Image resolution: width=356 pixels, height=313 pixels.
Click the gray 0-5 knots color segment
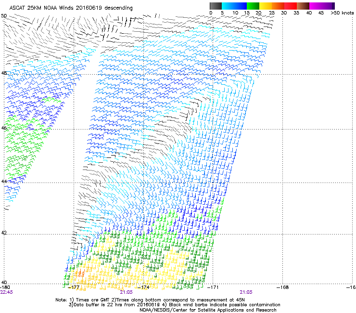click(x=216, y=6)
